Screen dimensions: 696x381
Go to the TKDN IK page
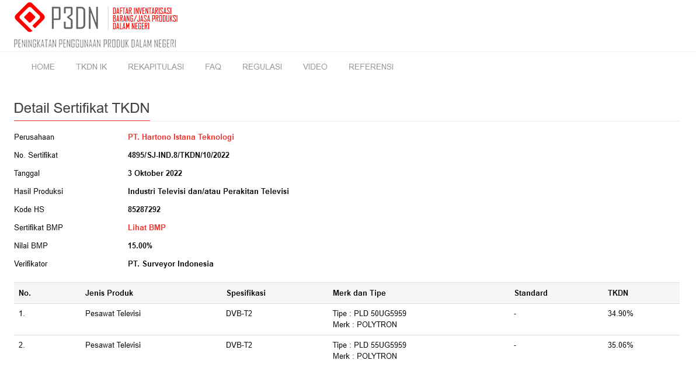tap(91, 67)
